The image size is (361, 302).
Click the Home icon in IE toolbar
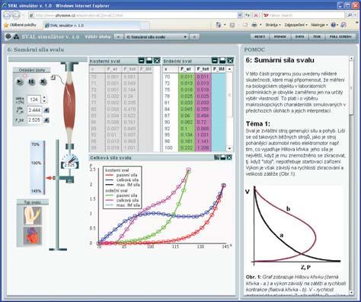tap(219, 25)
